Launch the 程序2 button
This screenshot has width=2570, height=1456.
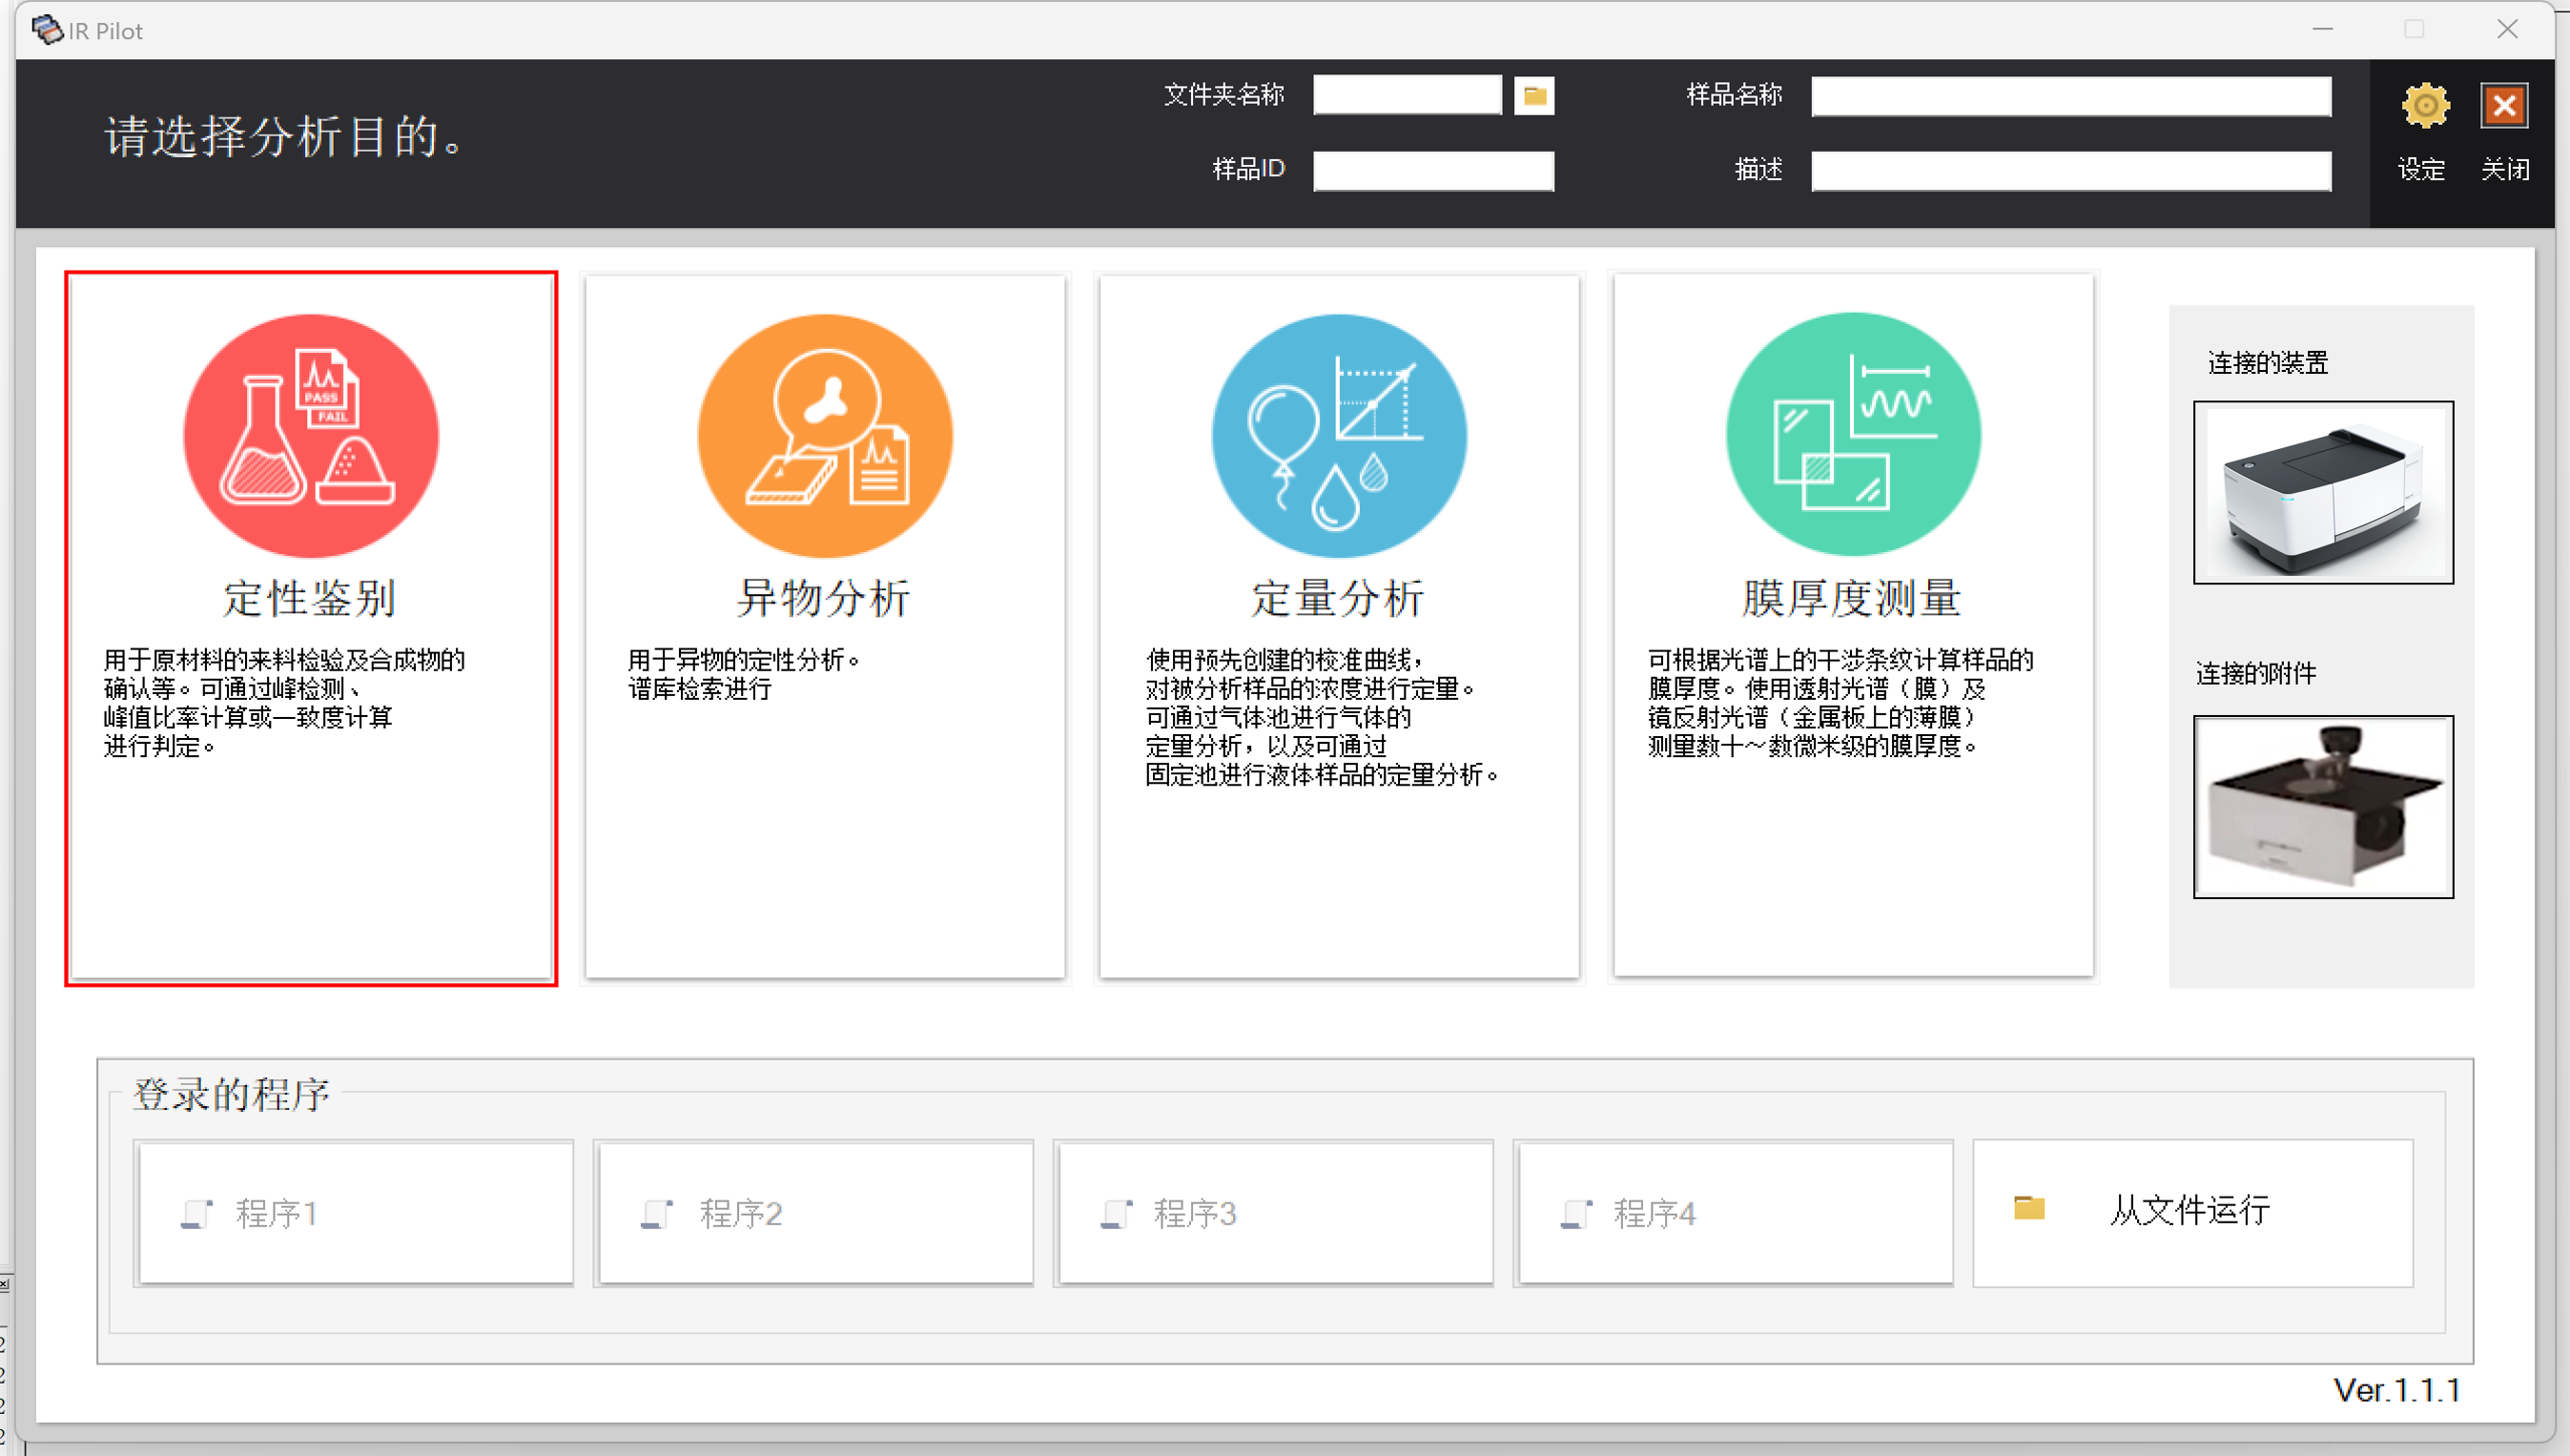(x=814, y=1212)
